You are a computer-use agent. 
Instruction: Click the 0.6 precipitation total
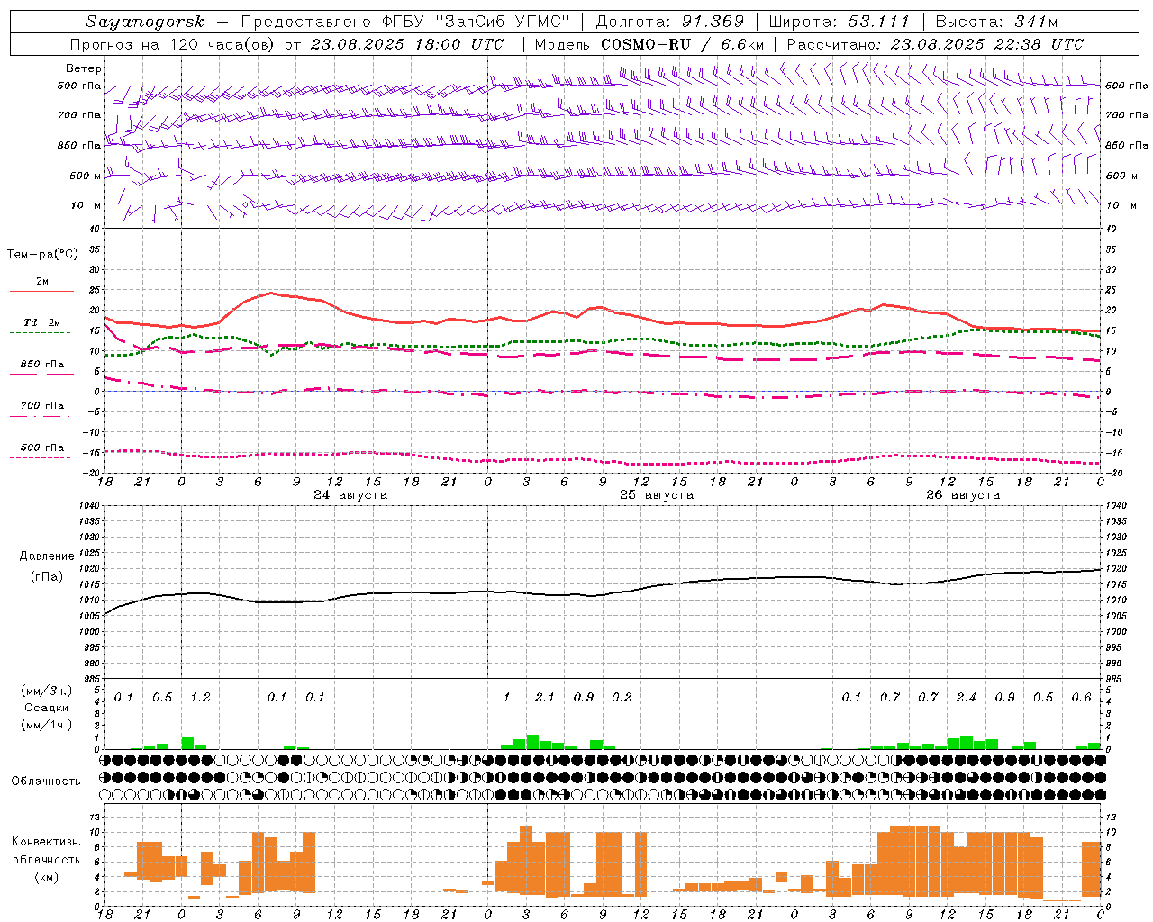click(1081, 698)
